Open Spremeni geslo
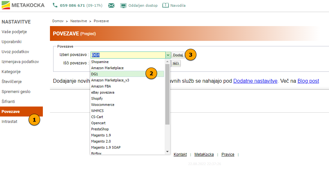This screenshot has height=196, width=329. coord(16,92)
